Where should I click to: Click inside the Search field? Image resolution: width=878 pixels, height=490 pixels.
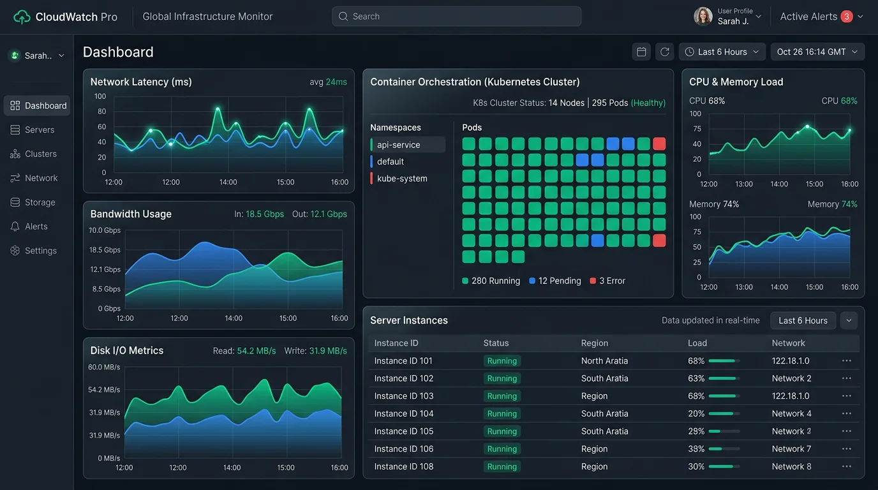coord(456,16)
